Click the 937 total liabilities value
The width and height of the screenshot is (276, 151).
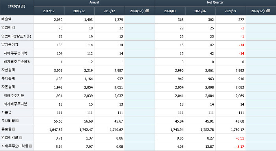(120, 79)
